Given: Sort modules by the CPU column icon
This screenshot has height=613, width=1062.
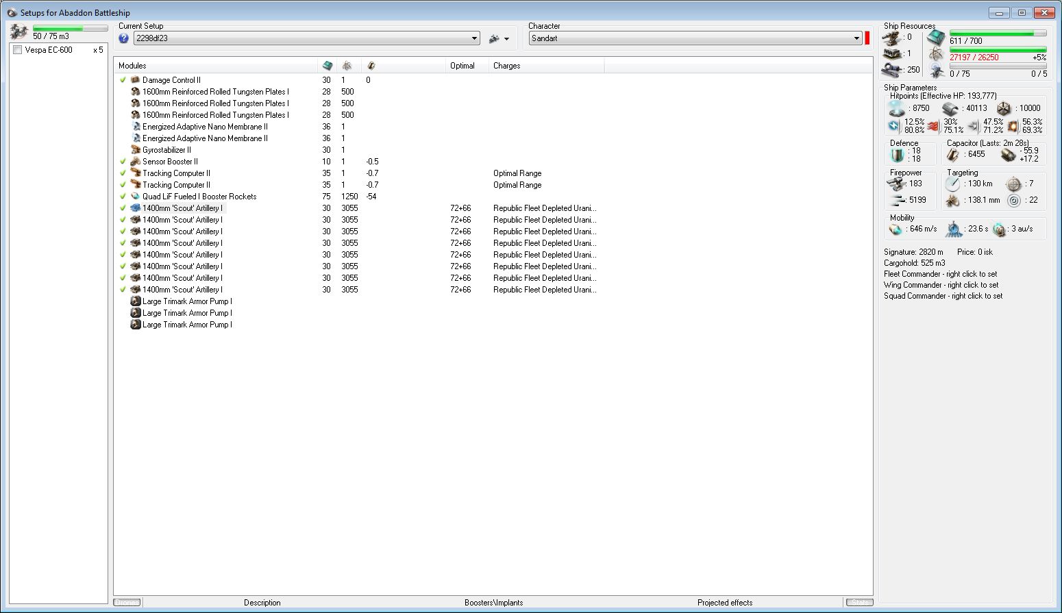Looking at the screenshot, I should pyautogui.click(x=328, y=66).
